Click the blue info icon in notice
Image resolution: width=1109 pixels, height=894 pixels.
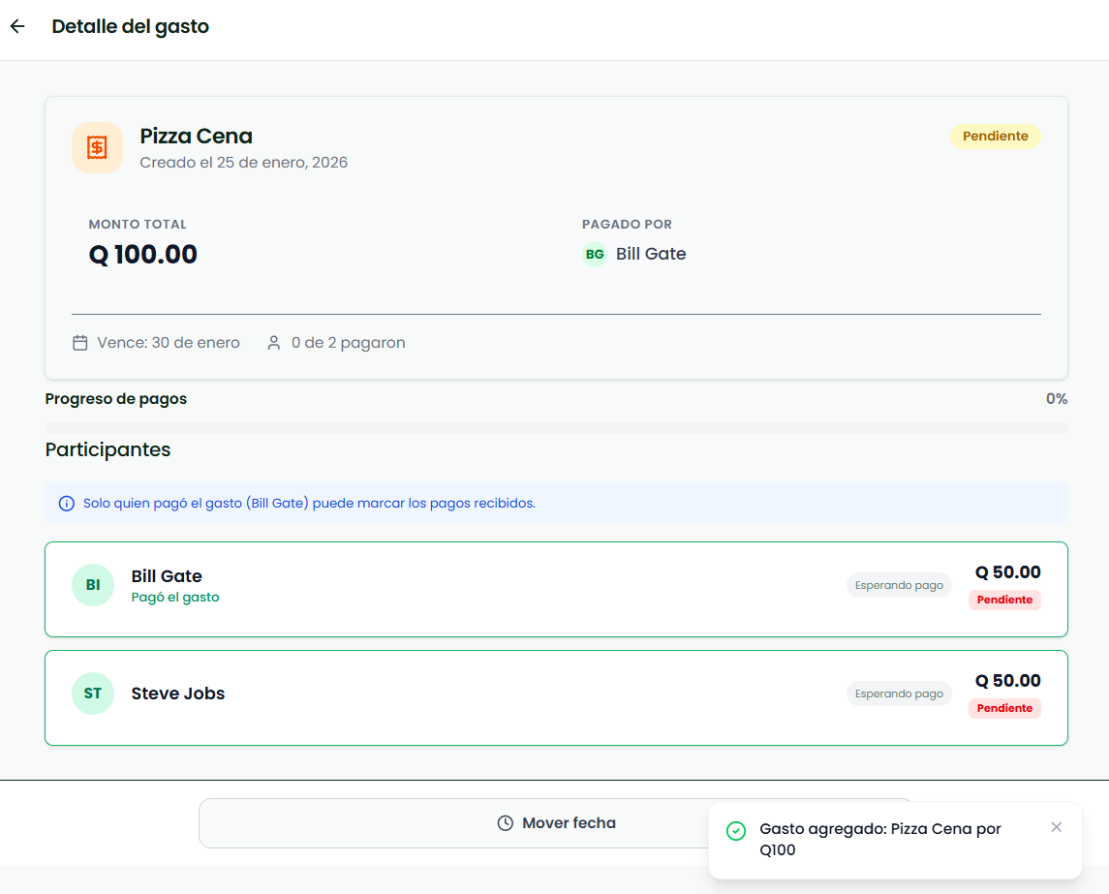[x=66, y=504]
